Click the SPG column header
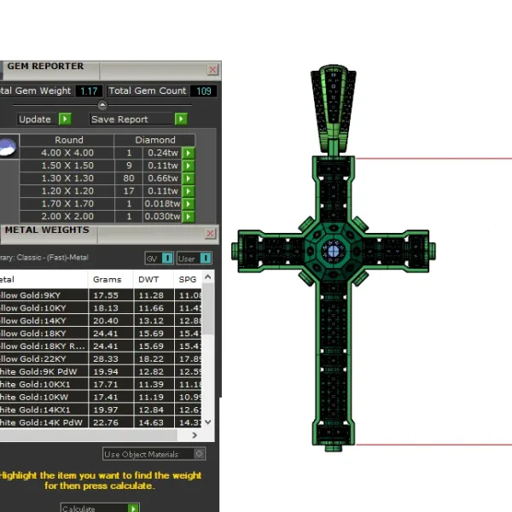Viewport: 512px width, 512px height. [x=188, y=280]
